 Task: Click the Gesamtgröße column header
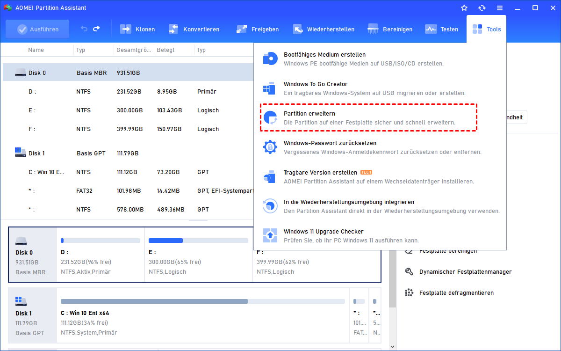coord(134,50)
